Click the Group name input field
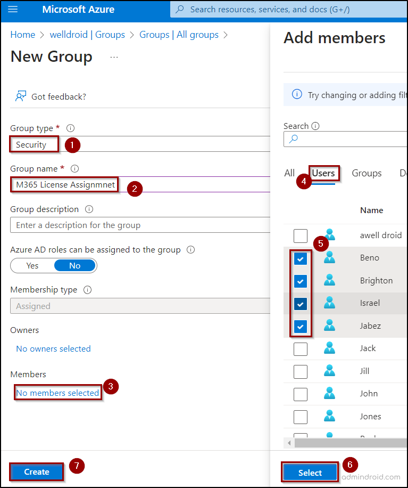408x488 pixels. coord(140,184)
